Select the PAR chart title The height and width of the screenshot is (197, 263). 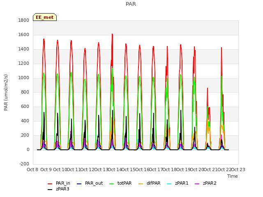click(131, 4)
